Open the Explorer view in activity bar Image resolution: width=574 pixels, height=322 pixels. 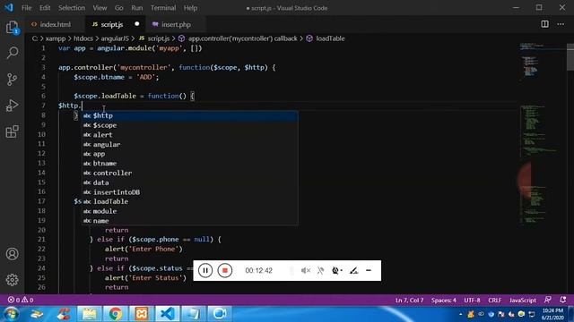click(x=12, y=28)
